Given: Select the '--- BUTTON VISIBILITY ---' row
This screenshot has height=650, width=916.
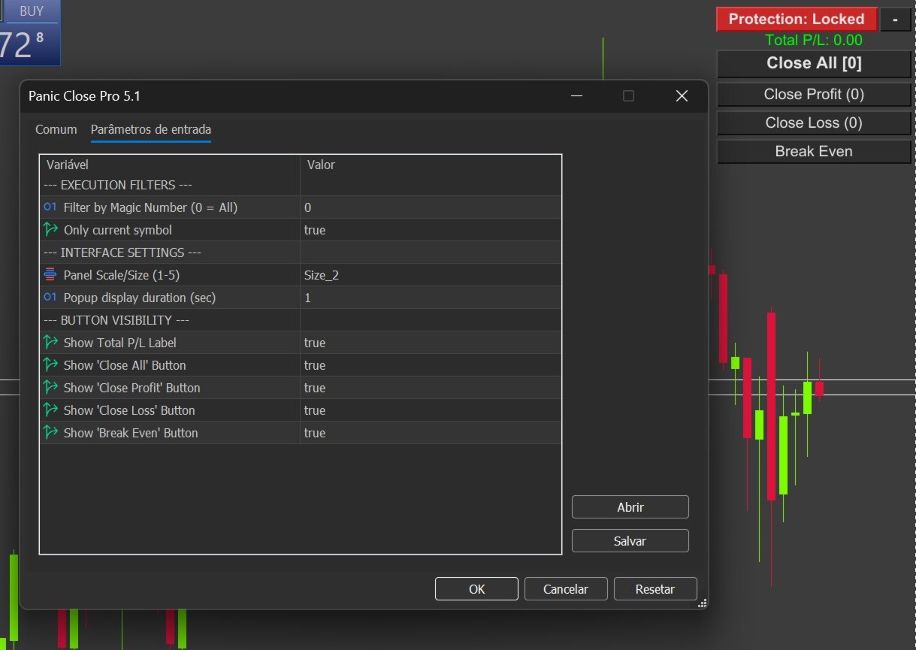Looking at the screenshot, I should [301, 320].
